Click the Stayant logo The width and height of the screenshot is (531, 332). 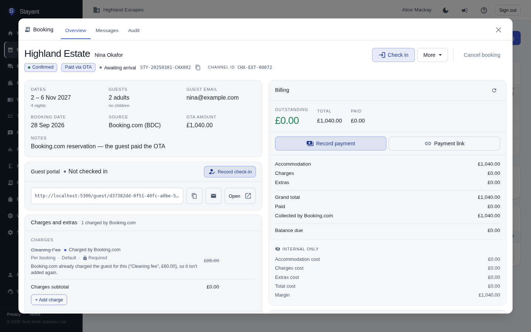tap(11, 11)
